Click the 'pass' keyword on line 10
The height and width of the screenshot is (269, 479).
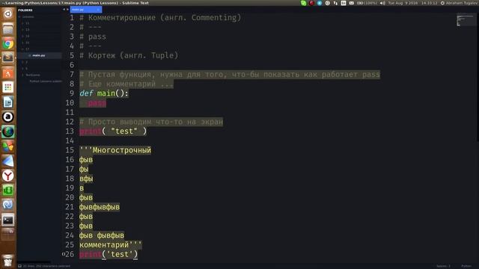(97, 103)
